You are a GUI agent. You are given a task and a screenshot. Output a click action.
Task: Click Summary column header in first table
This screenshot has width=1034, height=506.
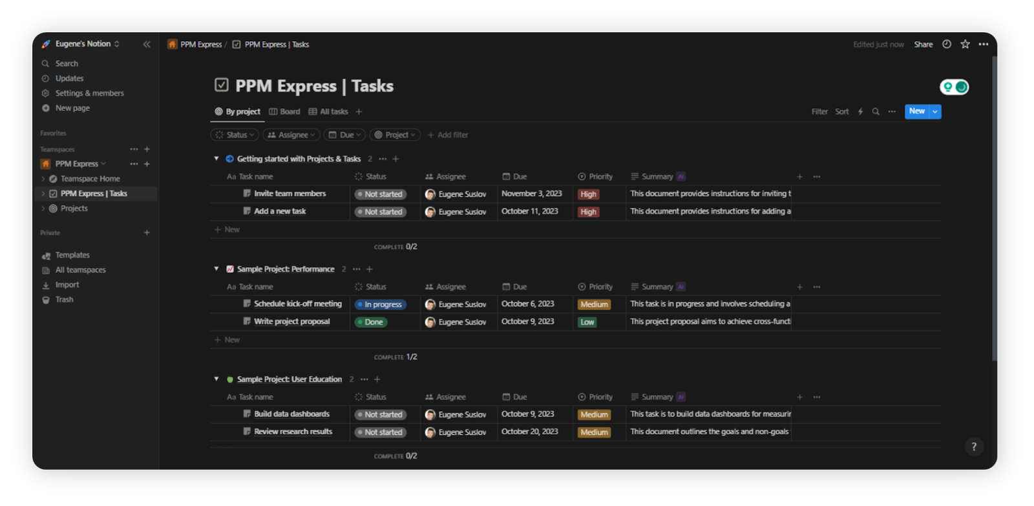(x=657, y=177)
